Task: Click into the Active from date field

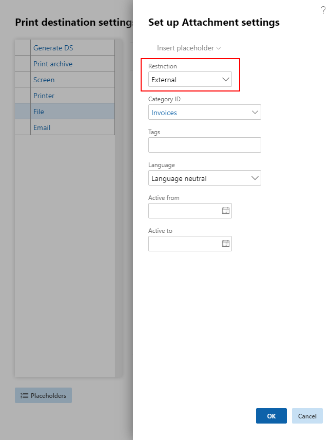Action: tap(185, 211)
